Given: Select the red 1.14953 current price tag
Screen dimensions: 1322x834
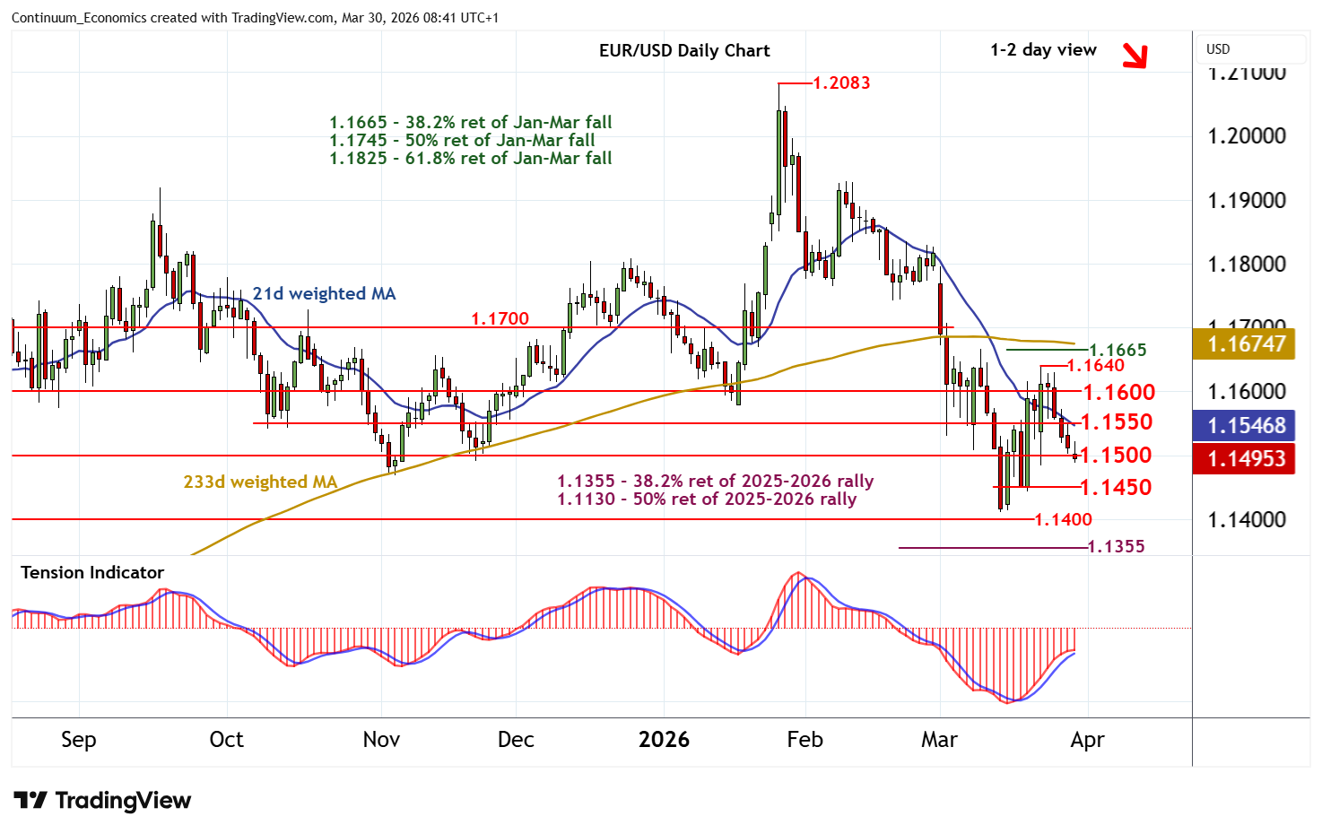Looking at the screenshot, I should [1246, 458].
